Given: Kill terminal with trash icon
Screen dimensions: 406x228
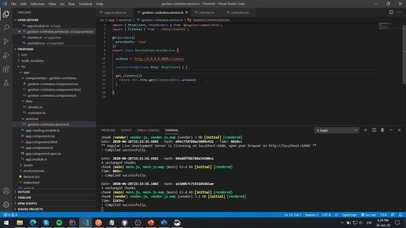Looking at the screenshot, I should pos(383,130).
